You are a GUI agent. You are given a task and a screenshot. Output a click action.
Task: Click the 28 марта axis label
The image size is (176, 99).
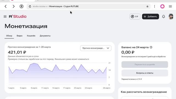click(x=106, y=88)
